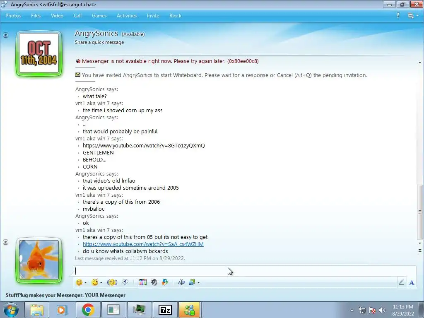Click the volume speaker tray icon
The height and width of the screenshot is (318, 424).
click(382, 310)
